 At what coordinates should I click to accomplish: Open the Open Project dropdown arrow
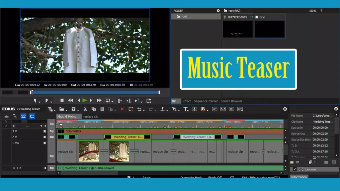pos(66,110)
